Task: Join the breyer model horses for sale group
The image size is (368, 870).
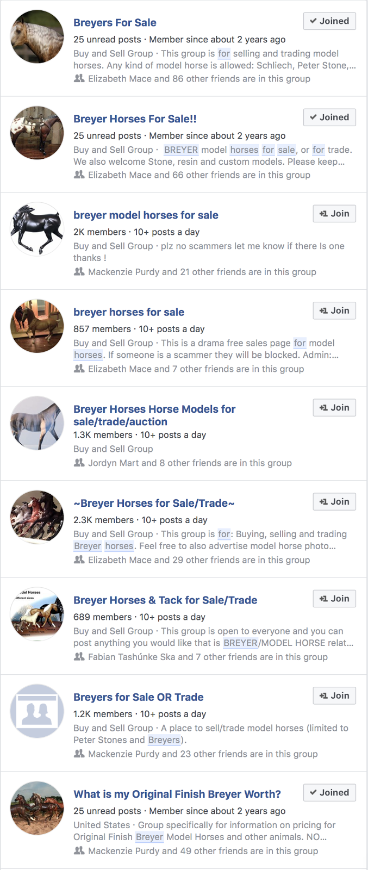Action: point(334,214)
